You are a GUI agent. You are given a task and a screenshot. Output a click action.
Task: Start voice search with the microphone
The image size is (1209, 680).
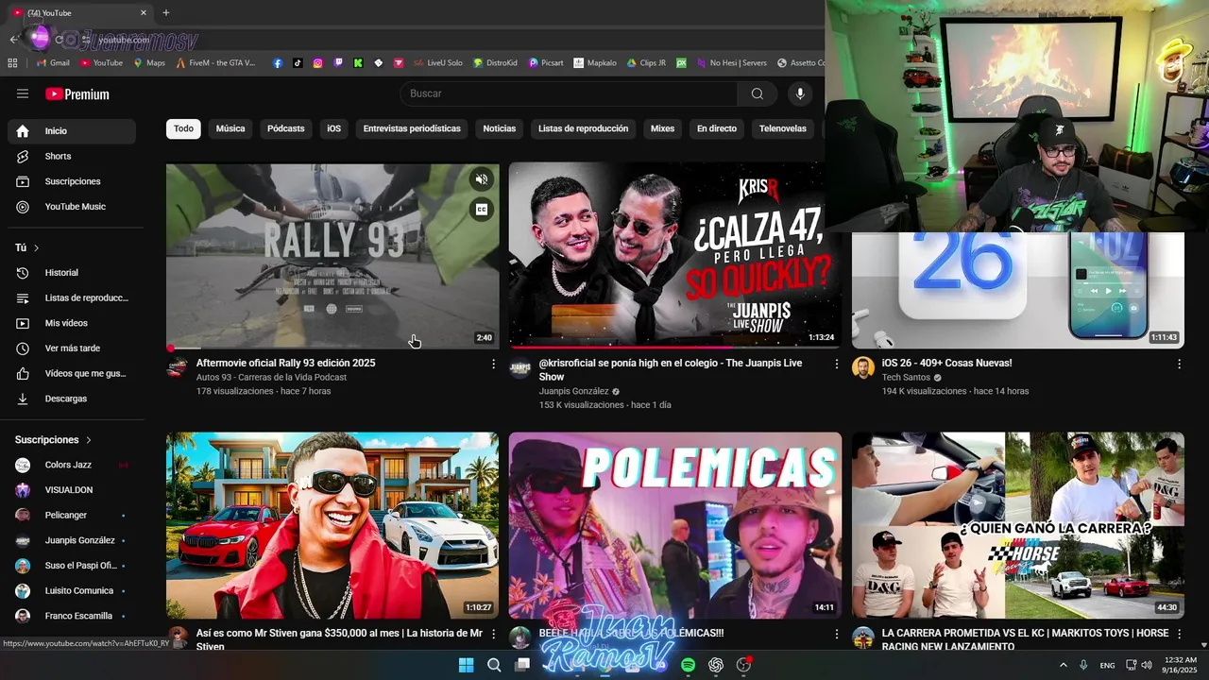[x=800, y=93]
